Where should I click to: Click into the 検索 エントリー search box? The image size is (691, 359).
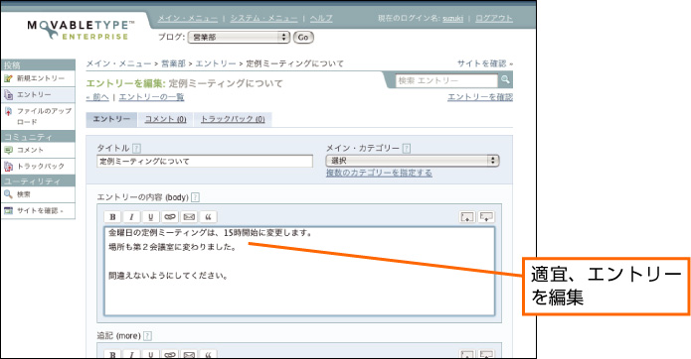(446, 80)
